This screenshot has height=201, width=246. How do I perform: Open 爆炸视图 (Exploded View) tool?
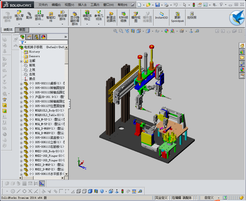(x=136, y=17)
